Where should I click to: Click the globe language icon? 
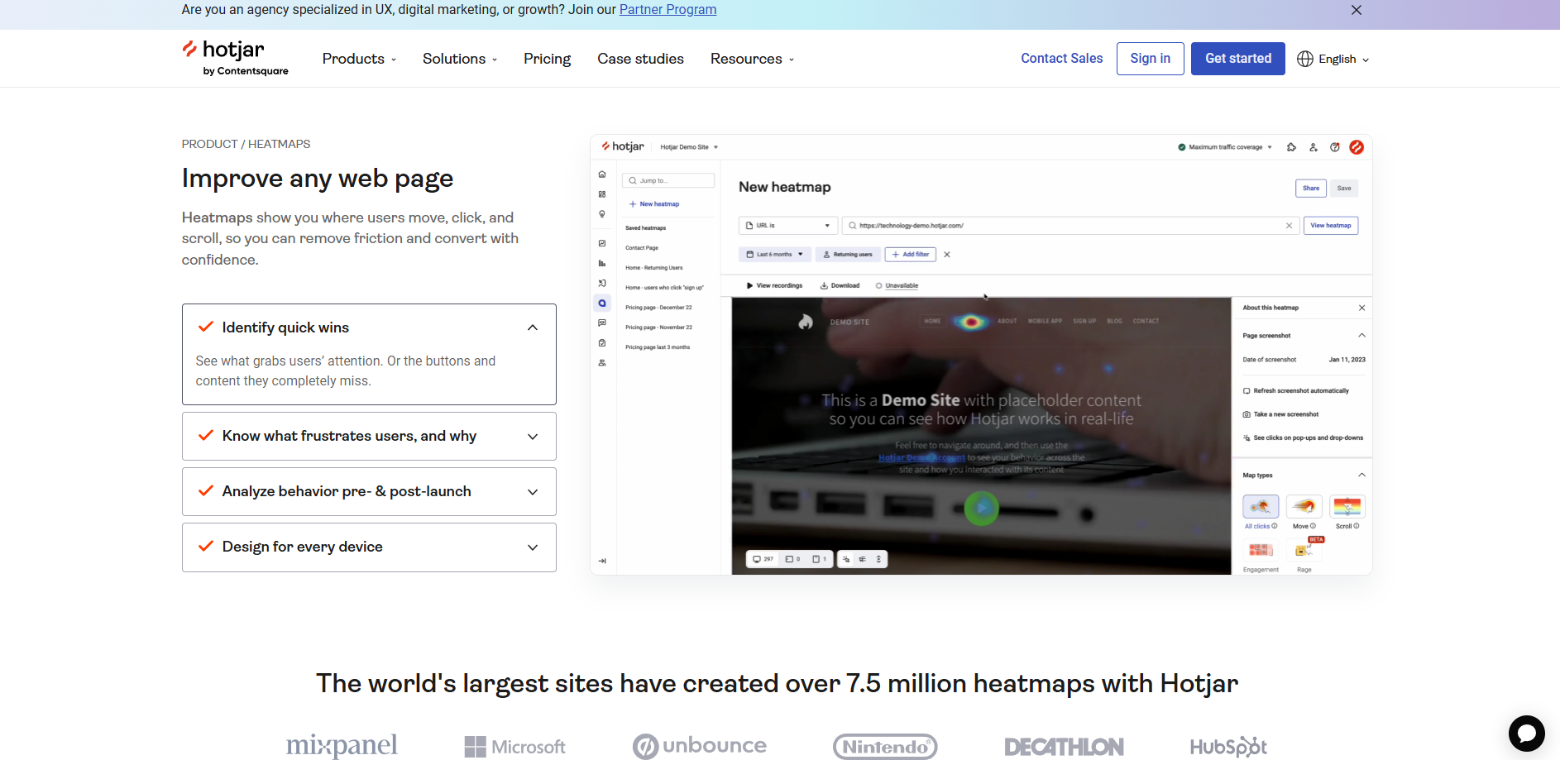[x=1305, y=59]
